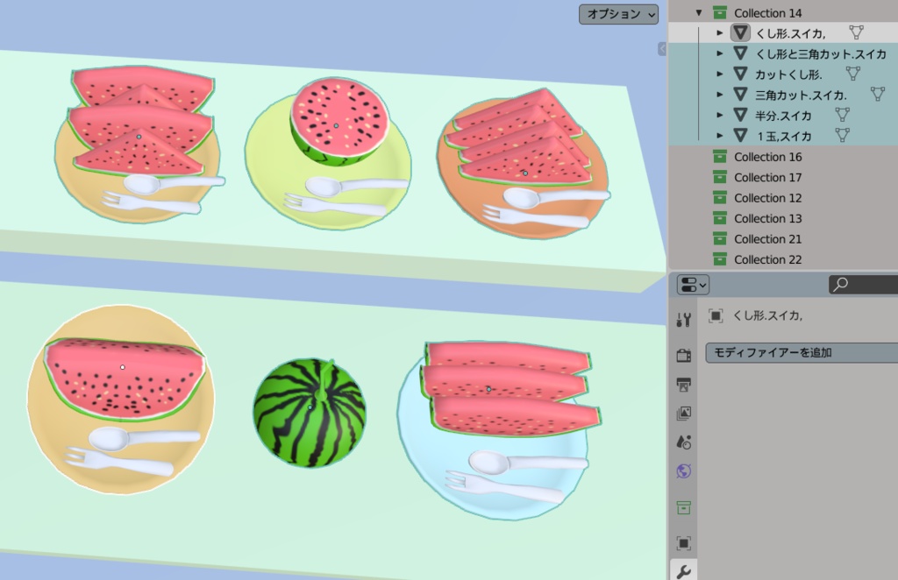Click the モディファイアーを追加 button
898x580 pixels.
[802, 352]
